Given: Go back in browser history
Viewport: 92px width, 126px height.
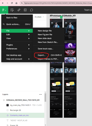Looking at the screenshot, I should (3, 3).
